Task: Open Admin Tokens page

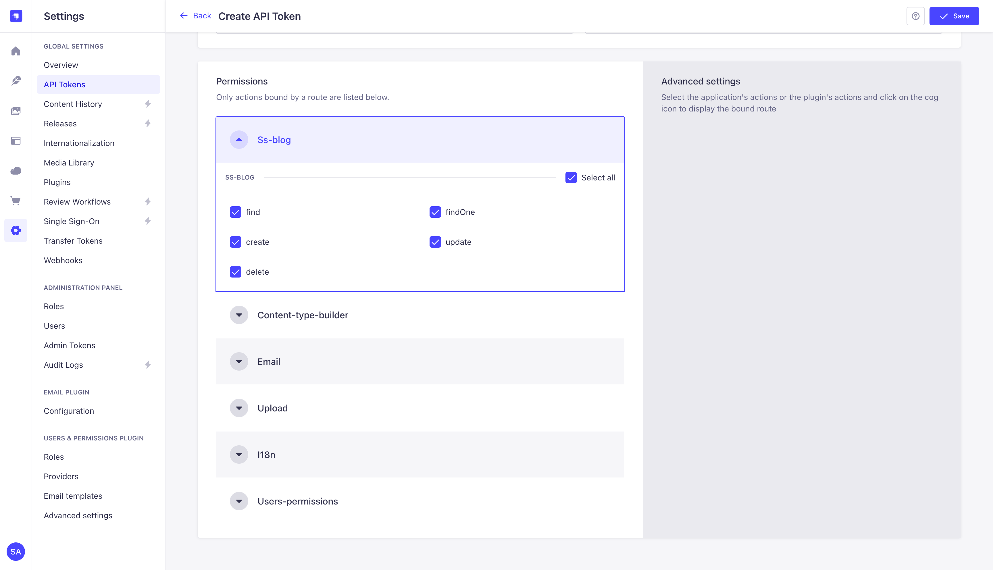Action: click(x=99, y=345)
